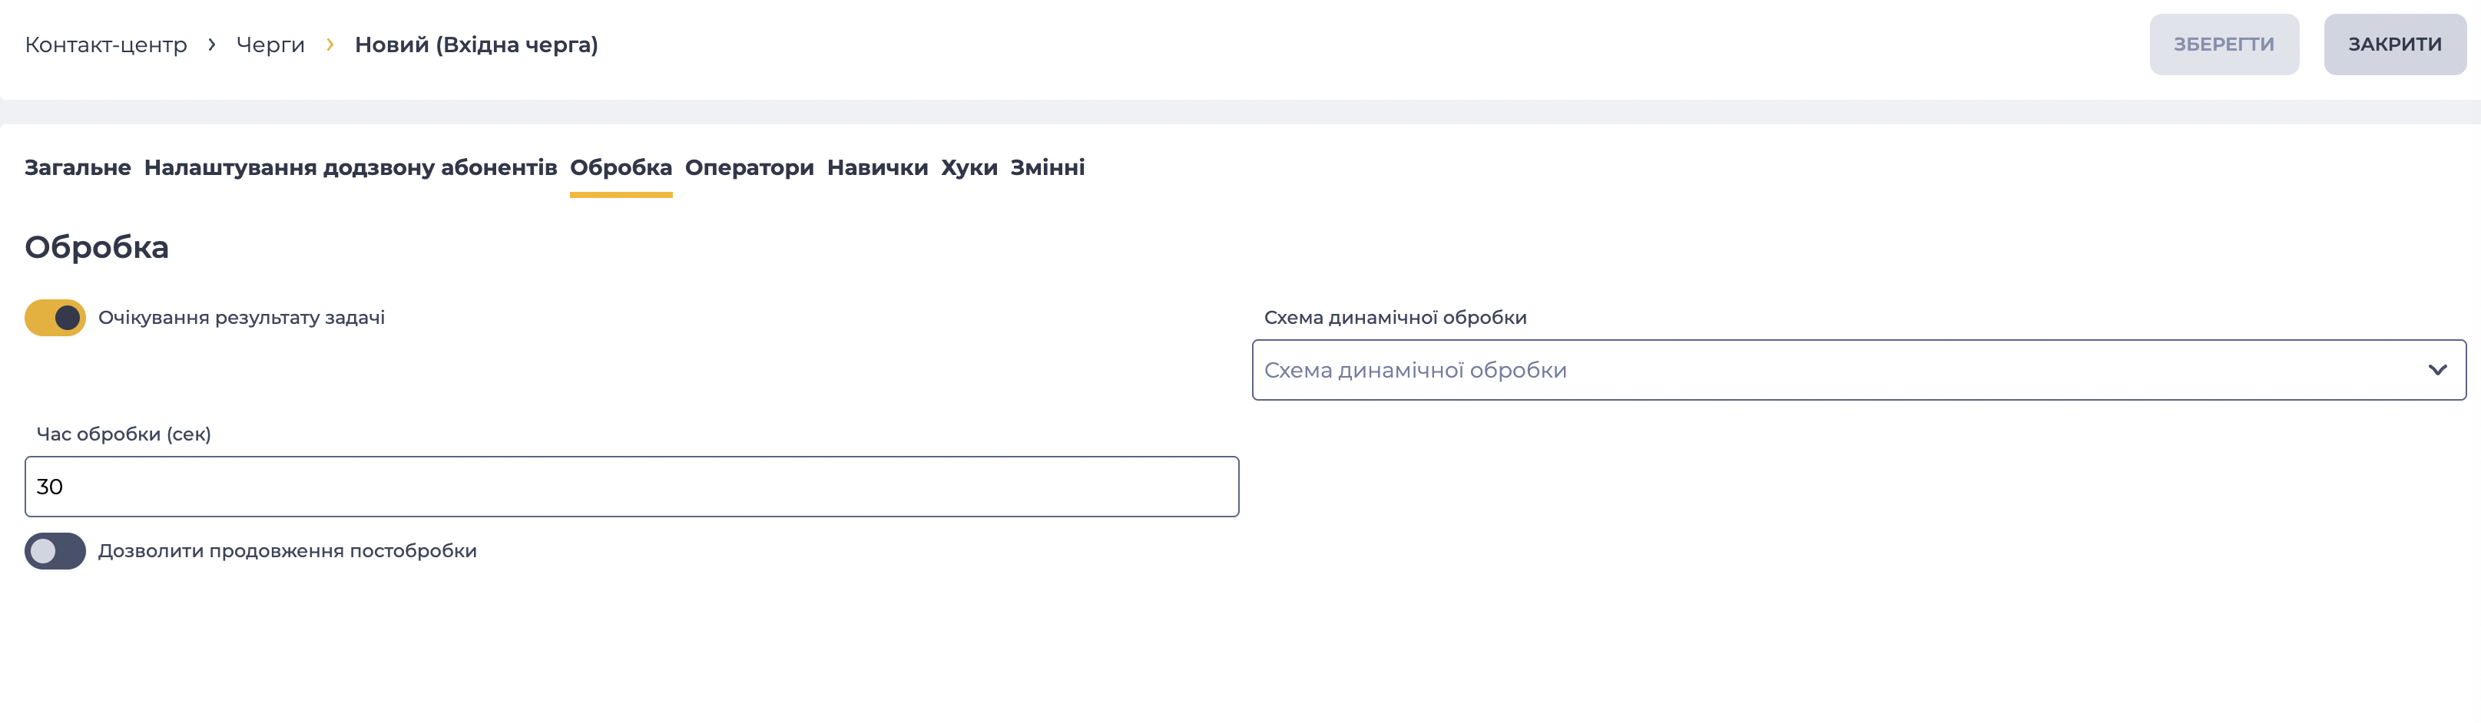Open the Схема динамічної обробки combo box
2481x723 pixels.
1859,370
